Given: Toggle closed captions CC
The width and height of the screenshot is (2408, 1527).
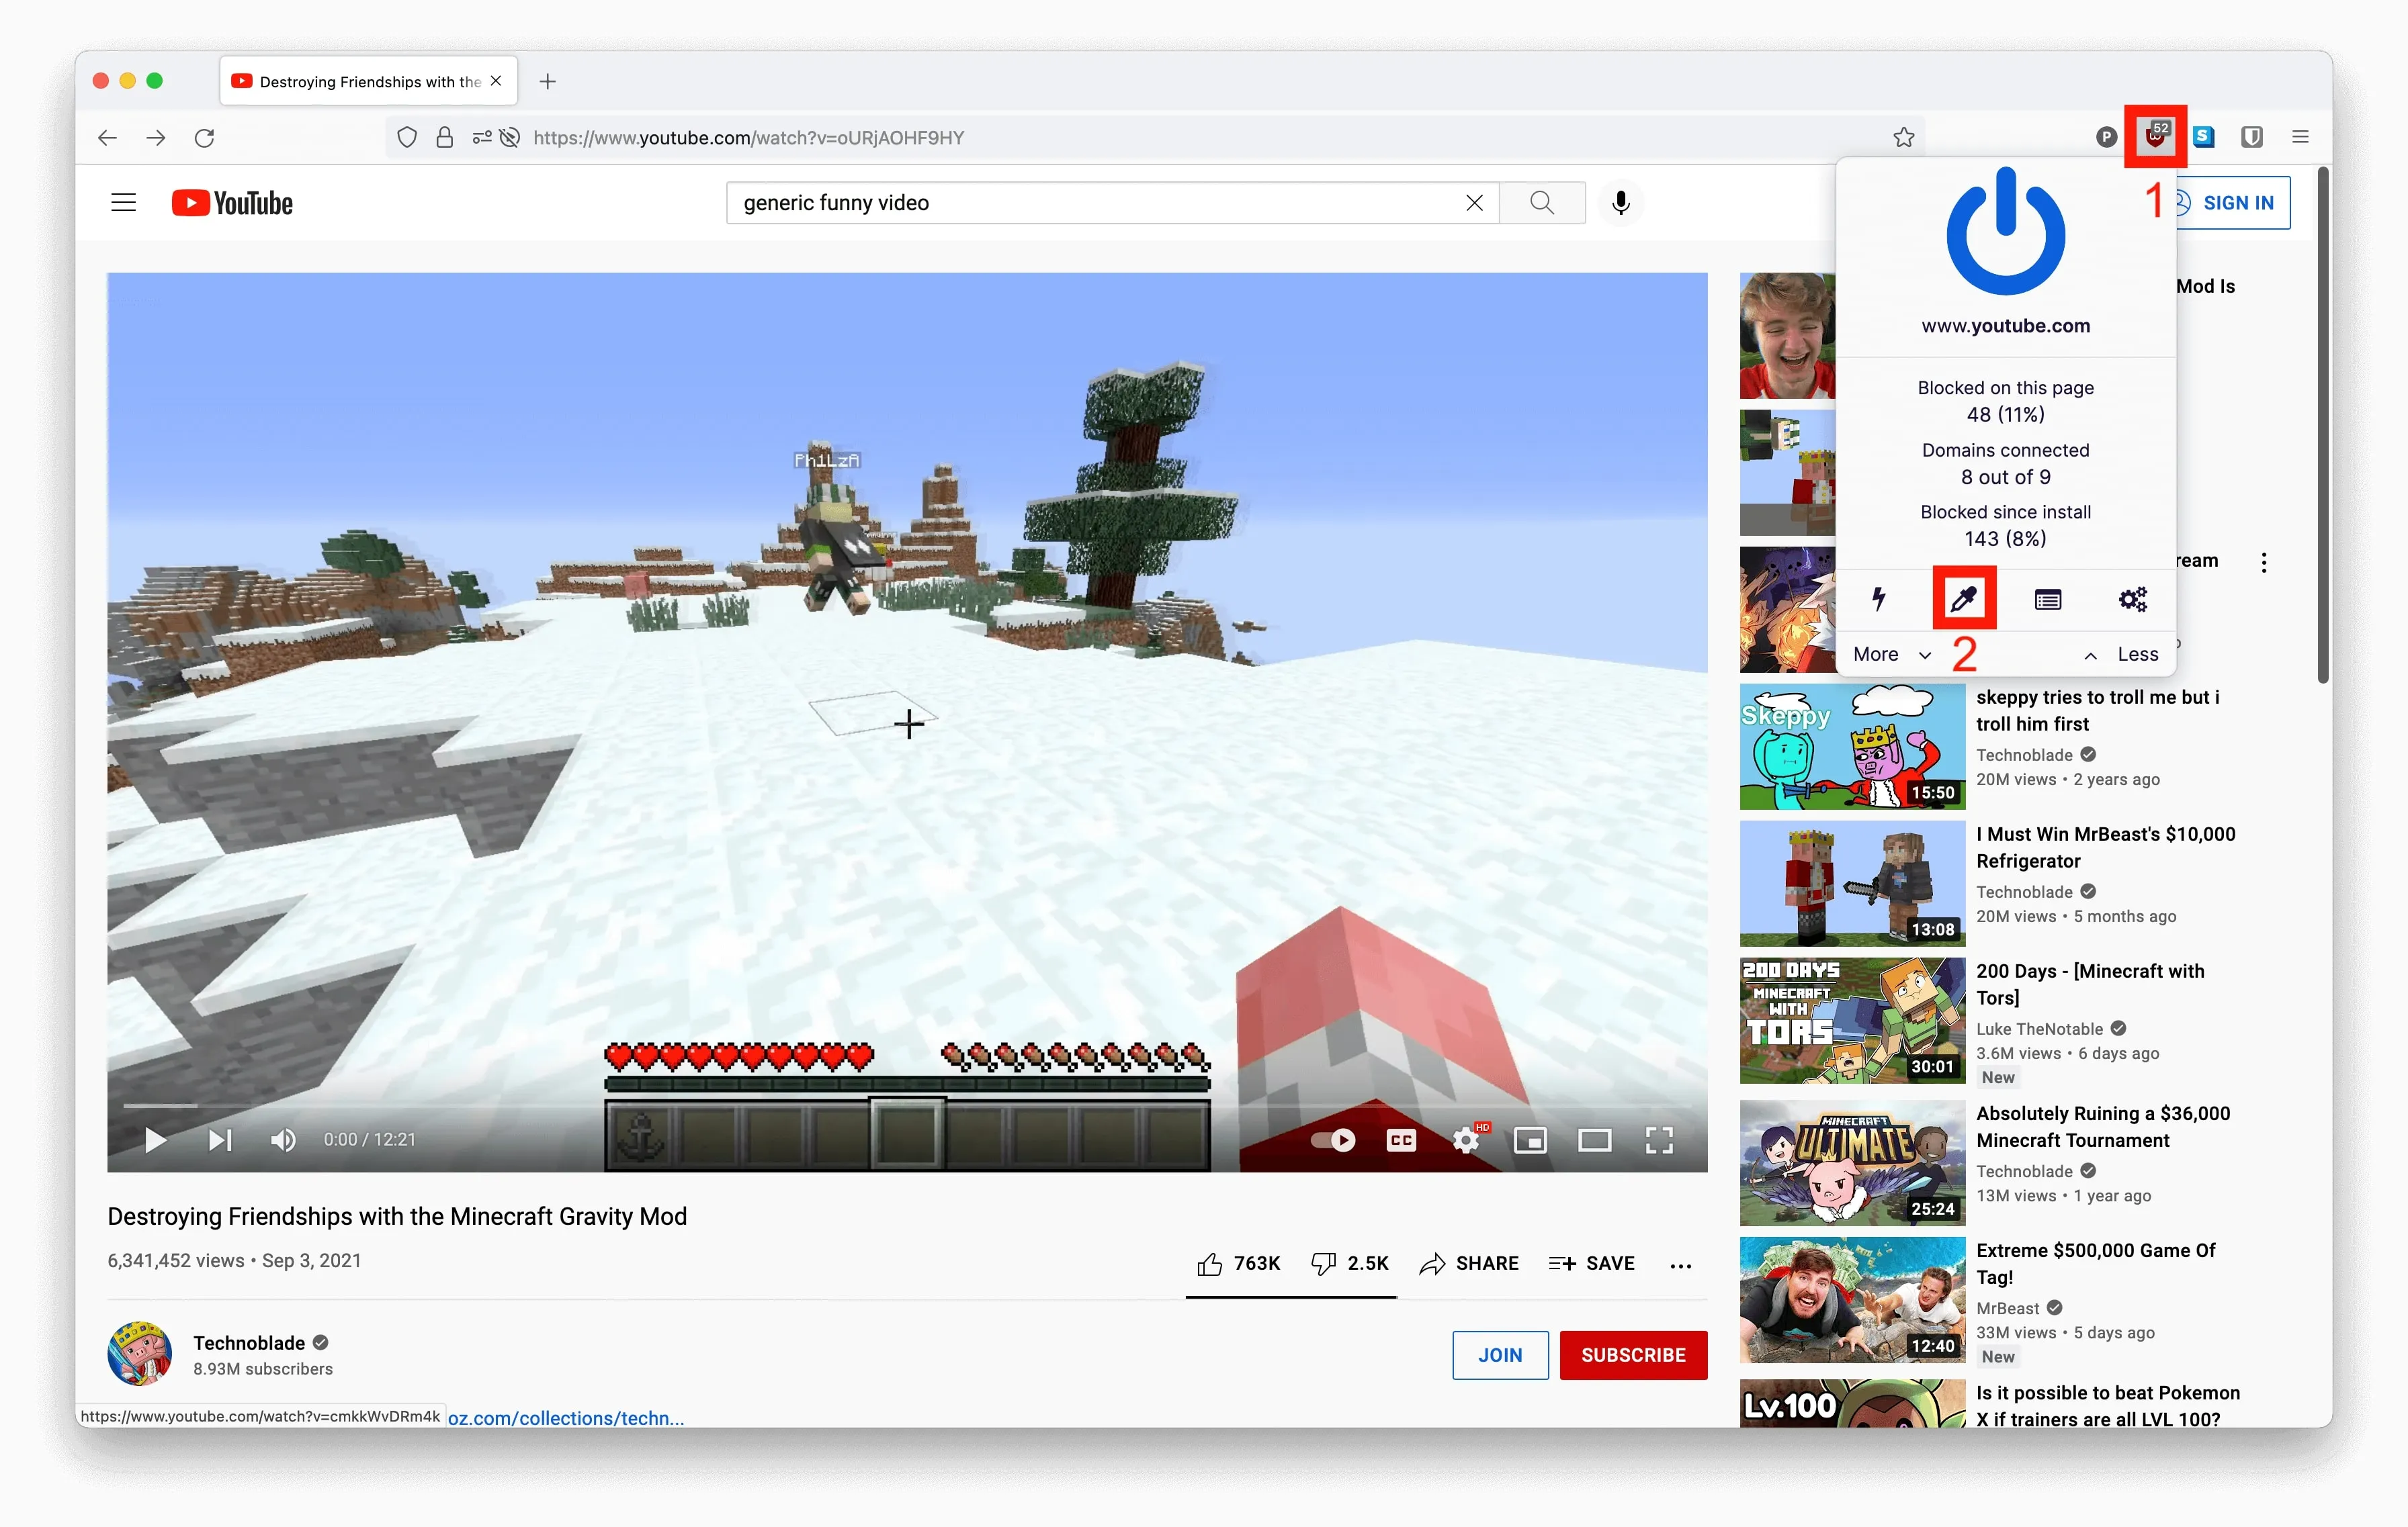Looking at the screenshot, I should point(1401,1140).
